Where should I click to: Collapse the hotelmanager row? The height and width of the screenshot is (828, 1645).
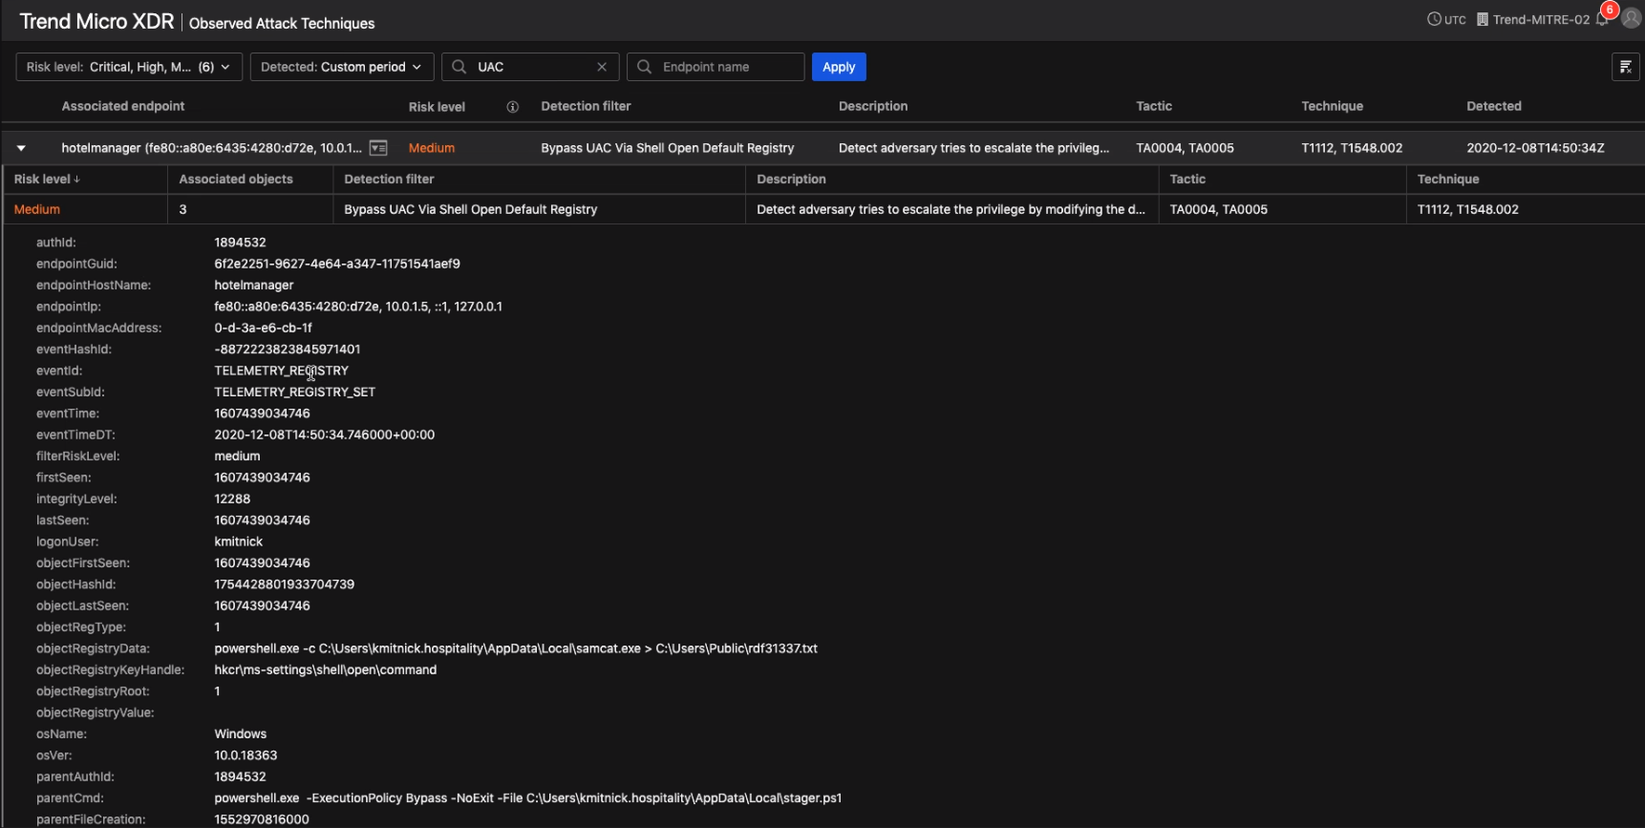(21, 148)
